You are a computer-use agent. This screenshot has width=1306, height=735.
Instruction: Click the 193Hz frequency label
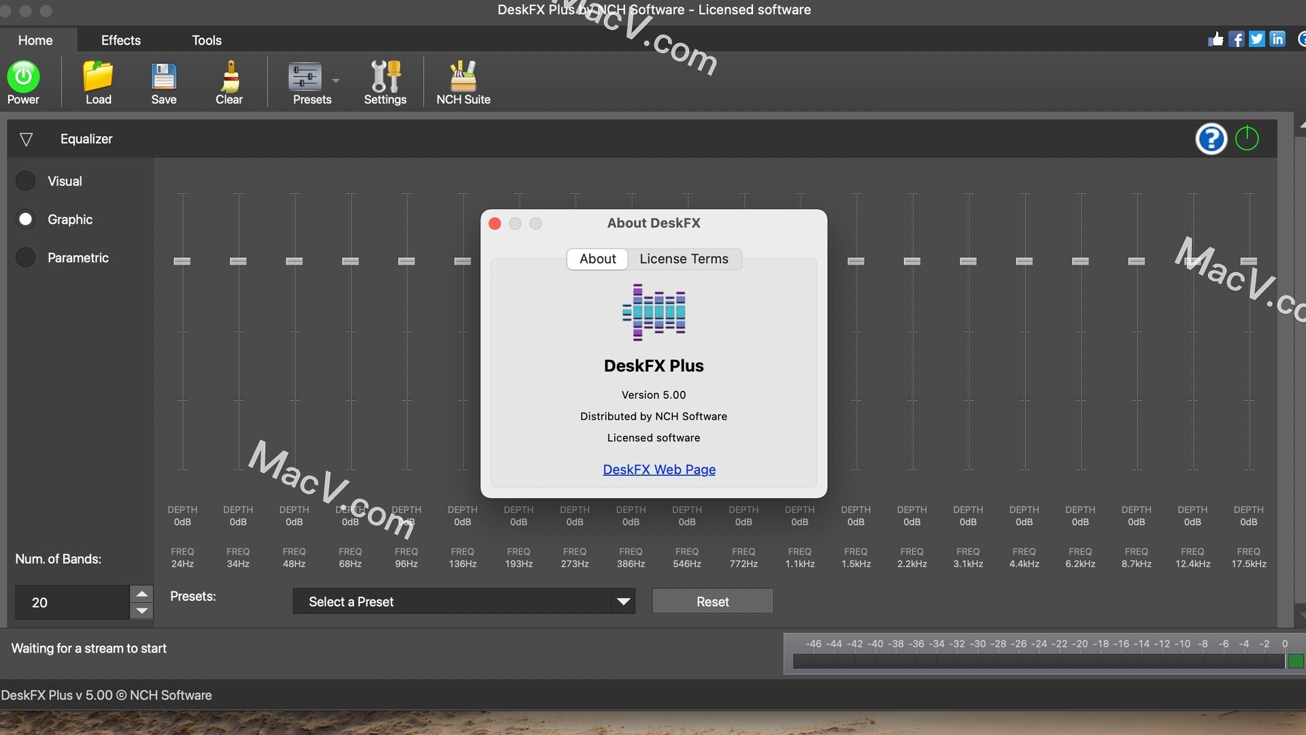518,564
